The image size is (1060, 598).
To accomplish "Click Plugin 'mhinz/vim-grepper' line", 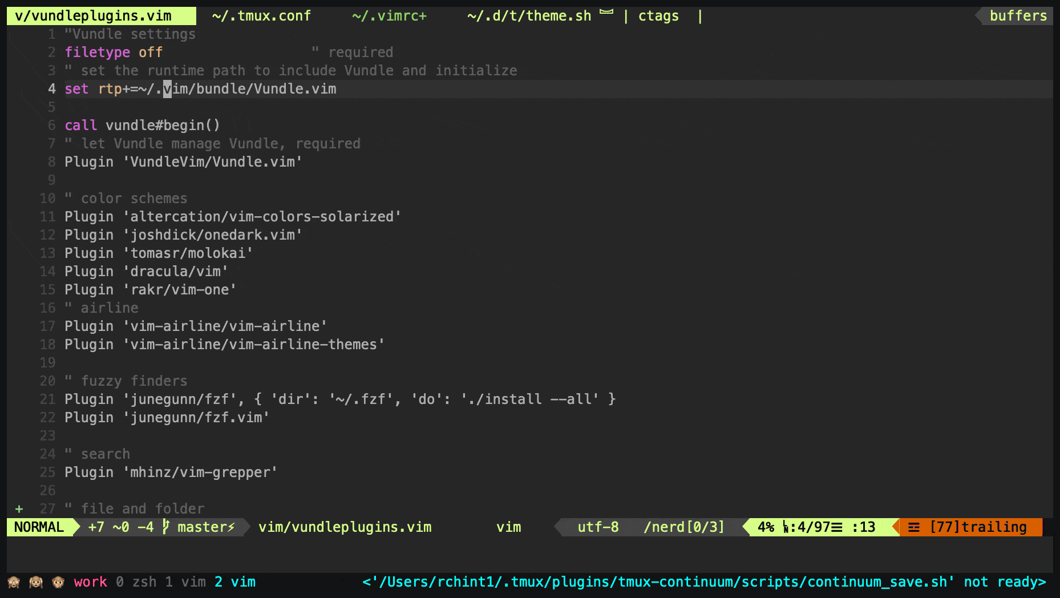I will point(171,472).
